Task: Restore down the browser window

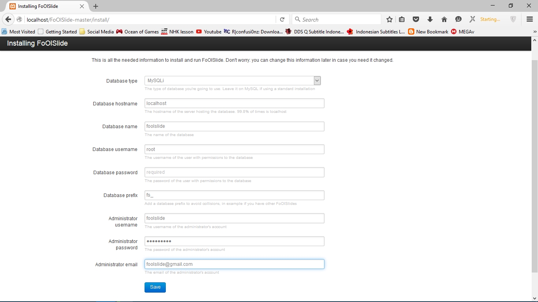Action: (511, 6)
